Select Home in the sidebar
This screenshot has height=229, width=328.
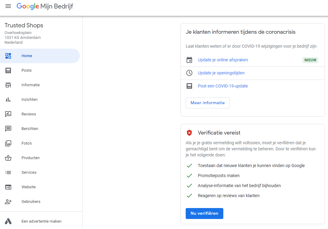[x=40, y=56]
